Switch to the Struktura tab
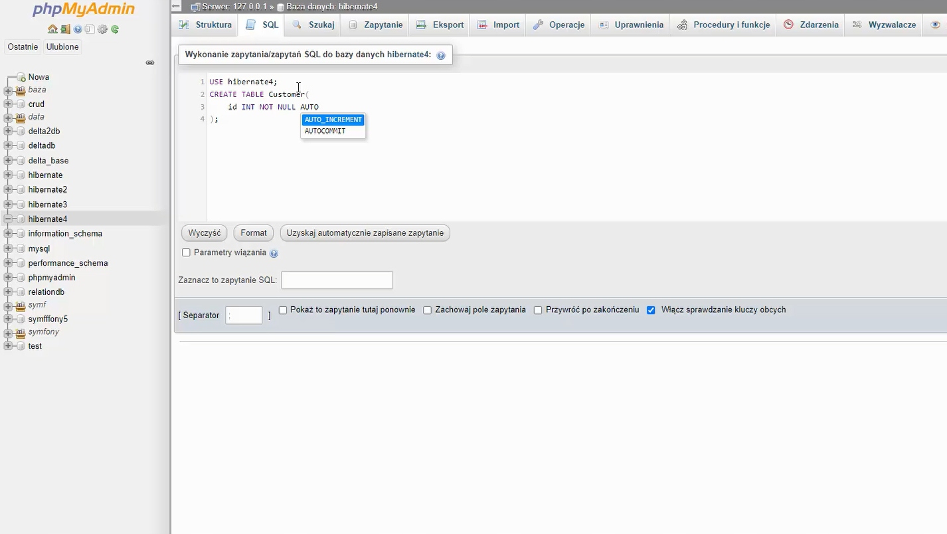947x534 pixels. tap(206, 25)
